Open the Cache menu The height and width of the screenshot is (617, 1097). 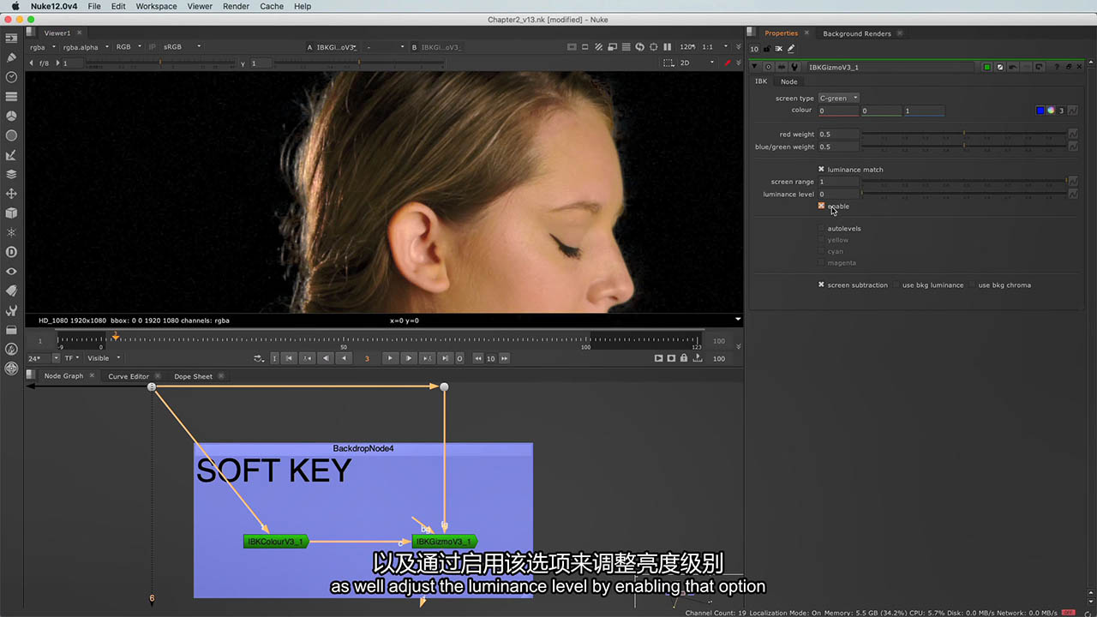272,6
